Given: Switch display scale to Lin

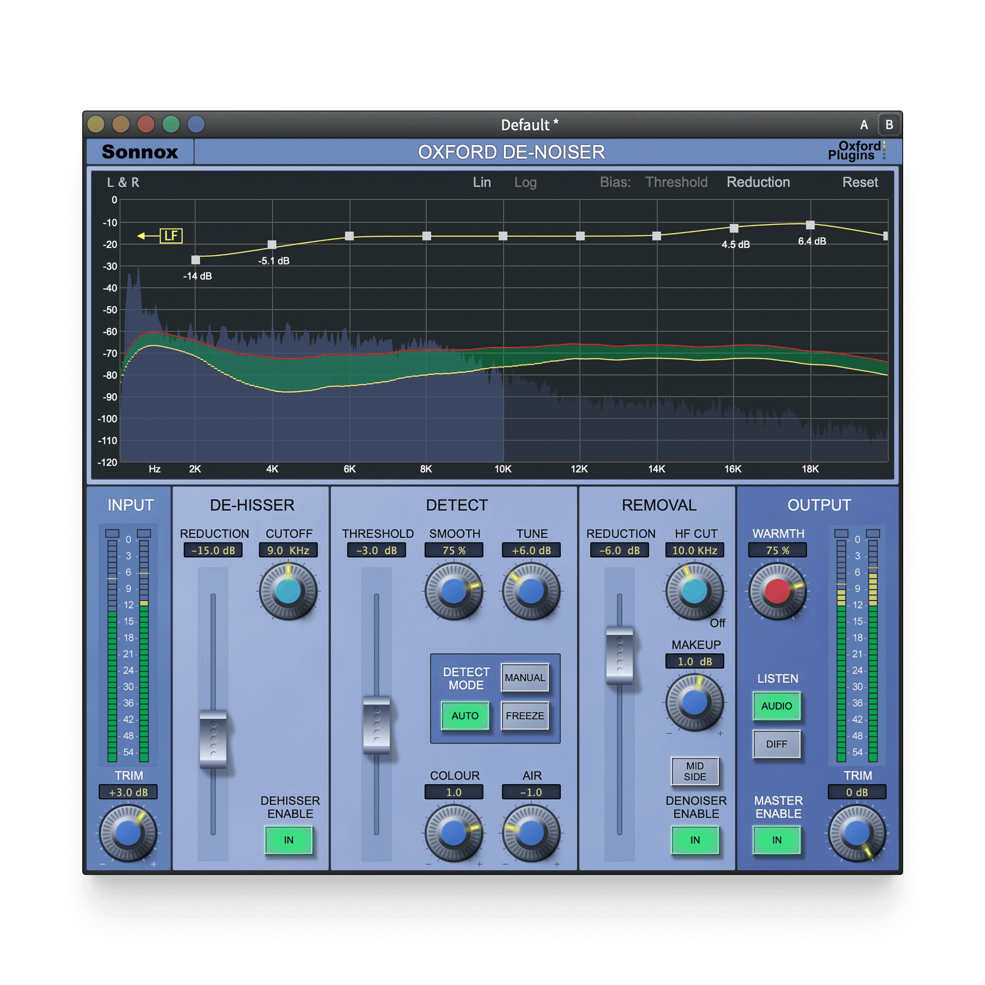Looking at the screenshot, I should click(482, 182).
